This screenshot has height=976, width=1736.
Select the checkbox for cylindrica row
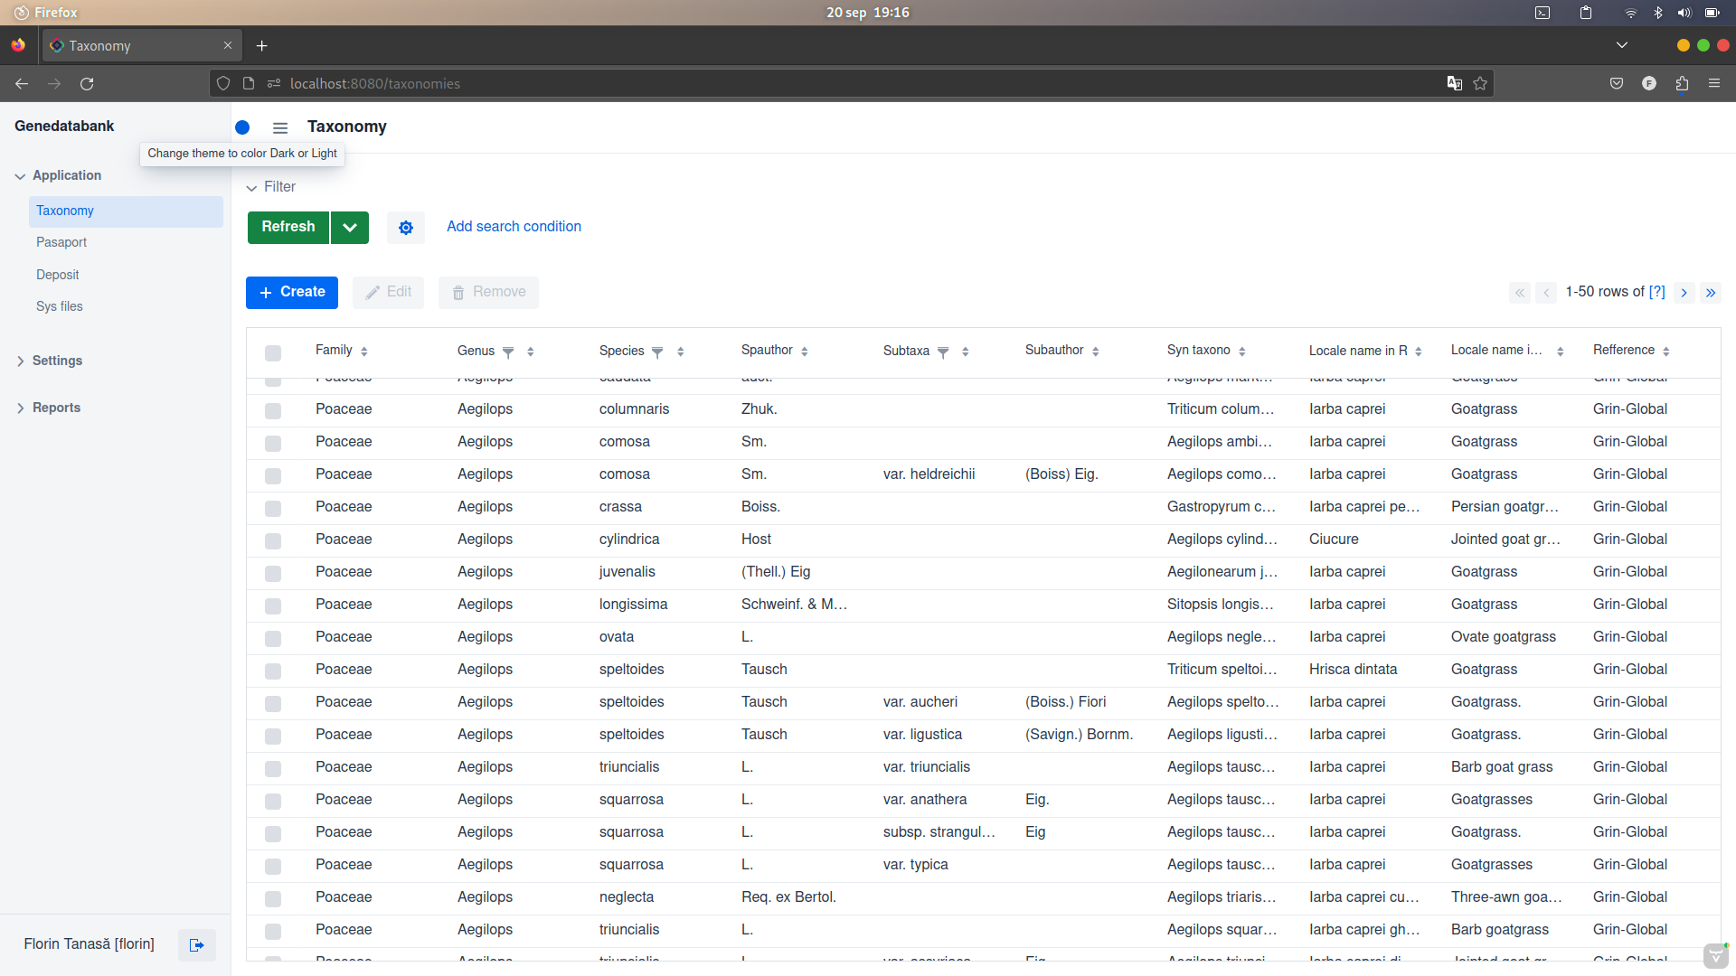[x=274, y=540]
